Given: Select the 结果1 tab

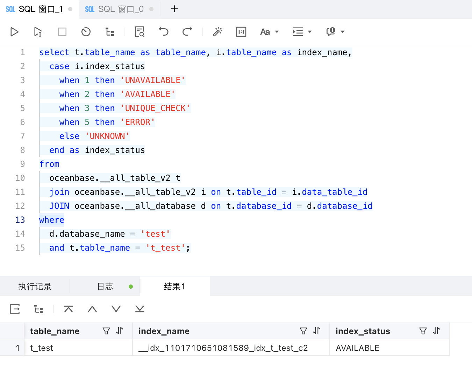Looking at the screenshot, I should coord(175,287).
